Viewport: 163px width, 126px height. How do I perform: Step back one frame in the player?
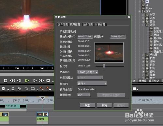coord(19,81)
